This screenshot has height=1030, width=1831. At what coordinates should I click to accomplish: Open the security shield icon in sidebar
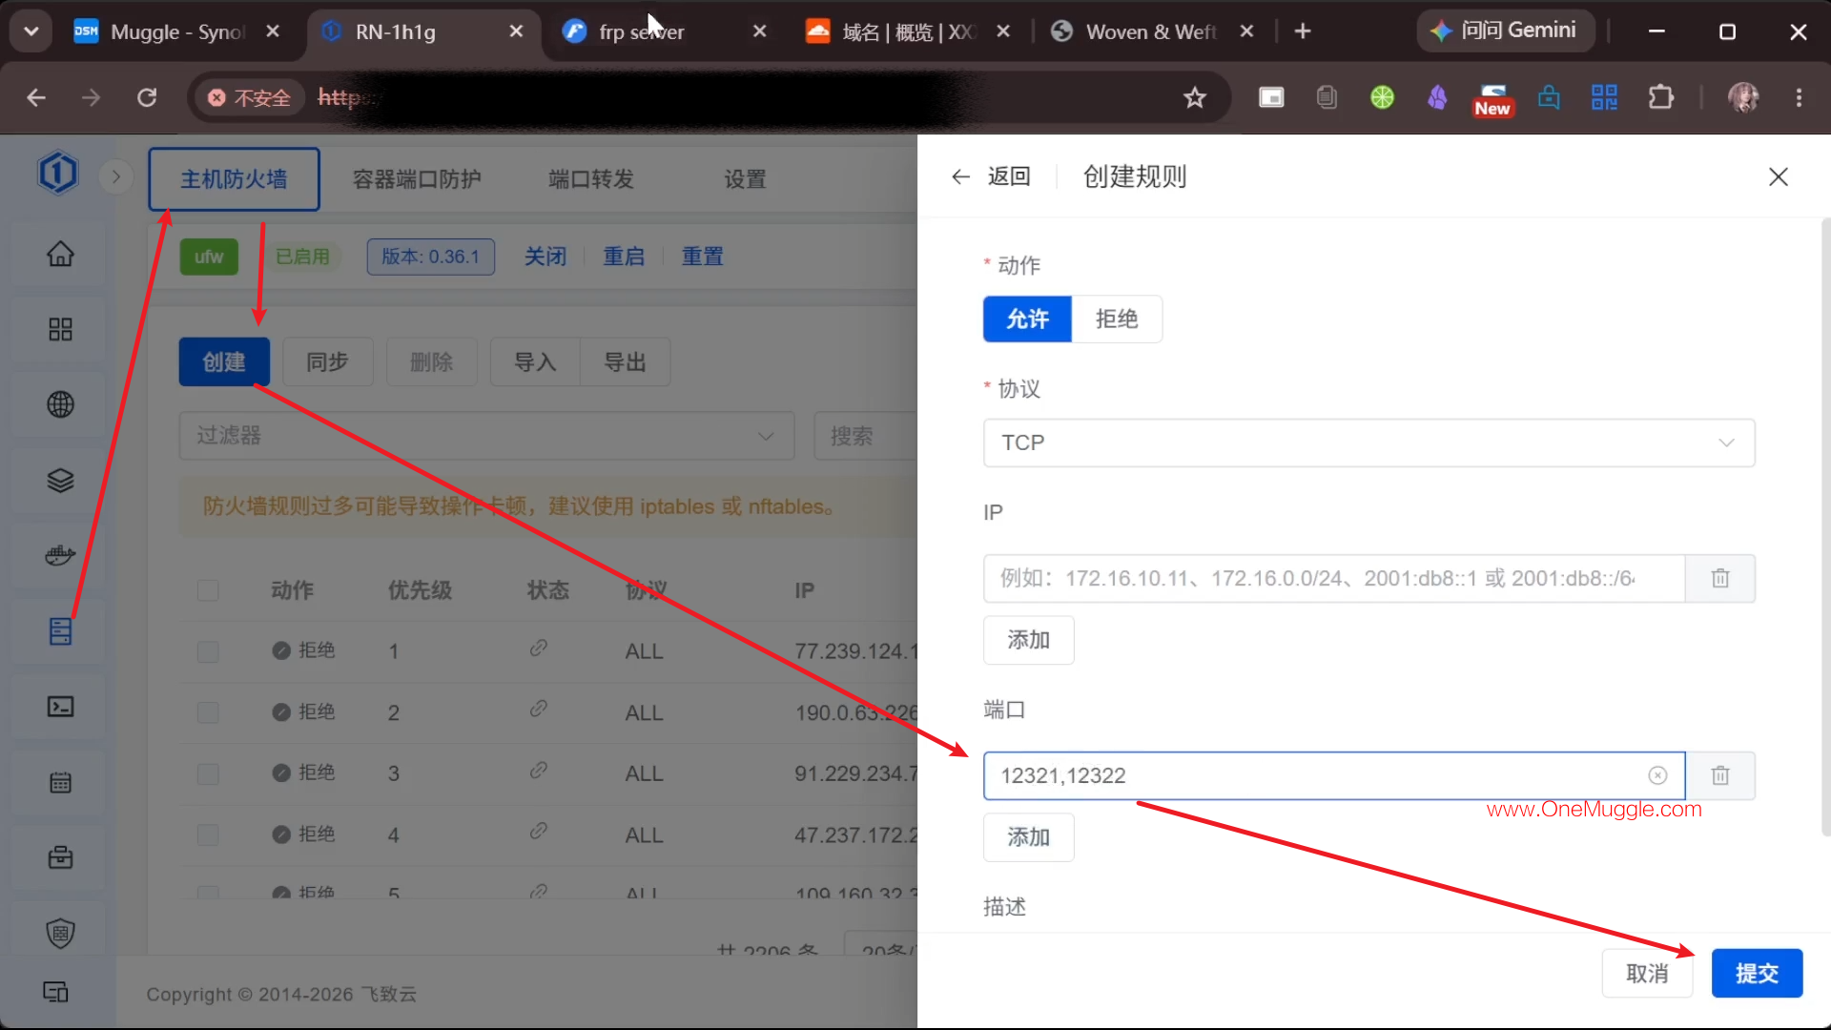click(x=60, y=933)
